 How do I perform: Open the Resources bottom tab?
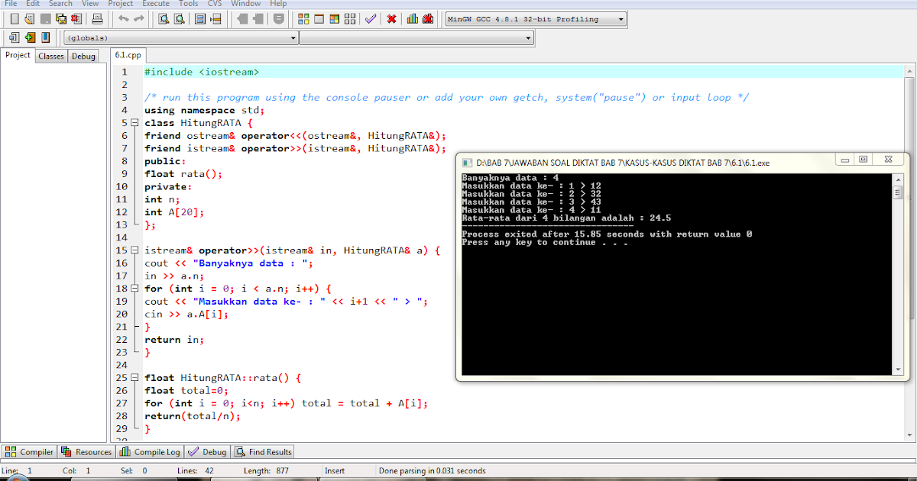86,452
